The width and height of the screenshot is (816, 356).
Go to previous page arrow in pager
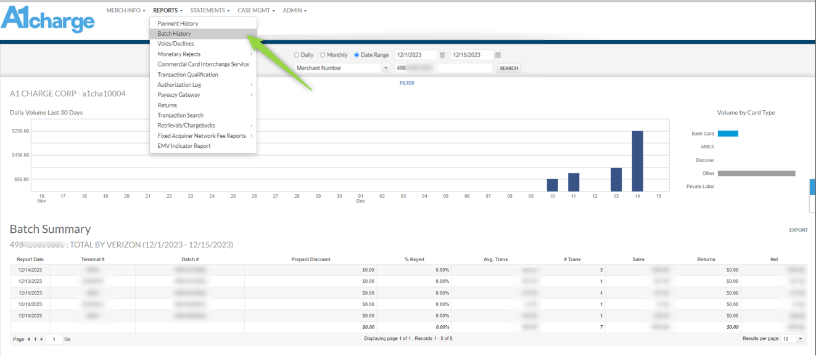point(28,339)
